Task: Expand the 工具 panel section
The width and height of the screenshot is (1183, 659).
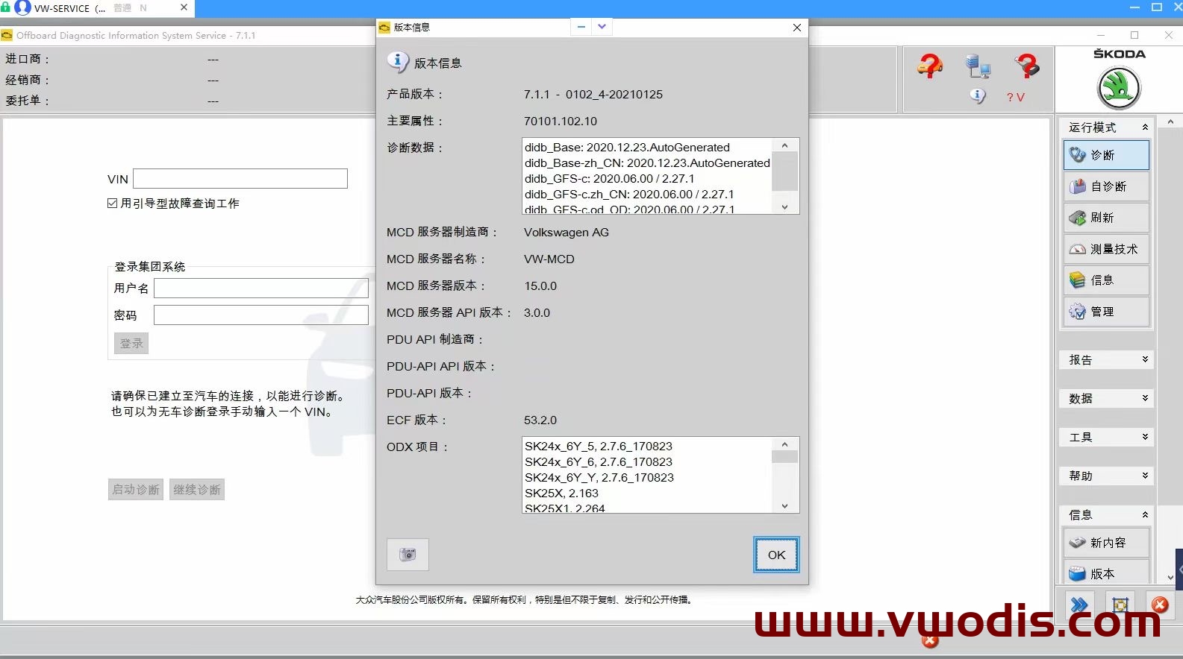Action: point(1106,438)
